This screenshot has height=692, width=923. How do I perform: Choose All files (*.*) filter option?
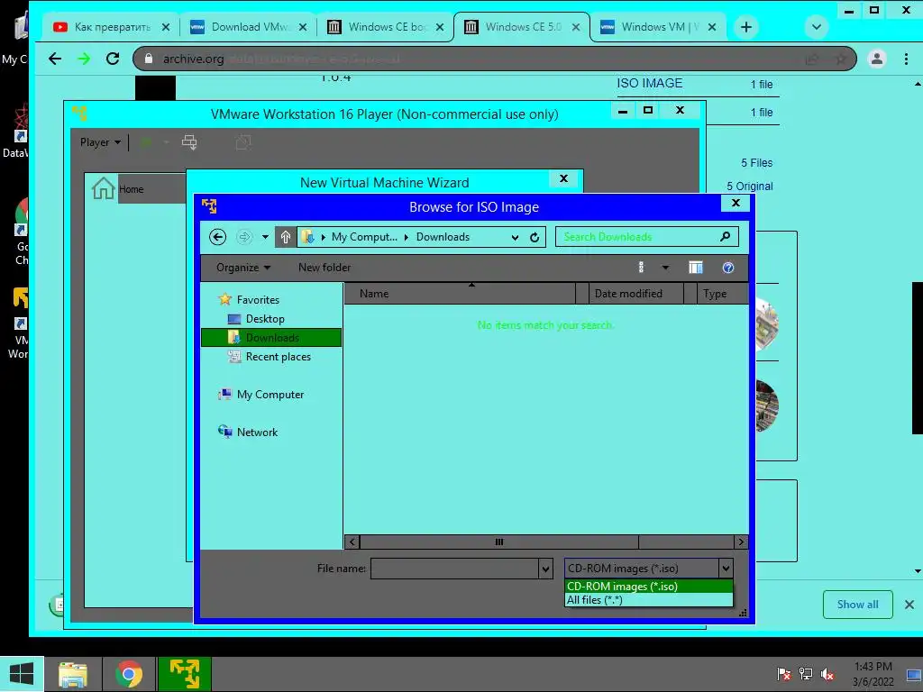[649, 599]
